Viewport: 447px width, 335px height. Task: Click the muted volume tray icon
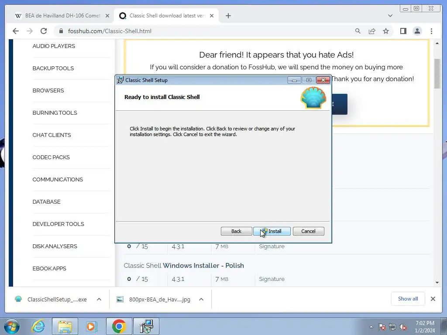click(x=403, y=327)
